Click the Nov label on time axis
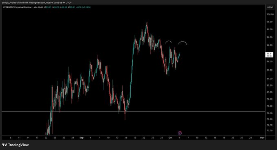277x150 pixels. coord(262,138)
